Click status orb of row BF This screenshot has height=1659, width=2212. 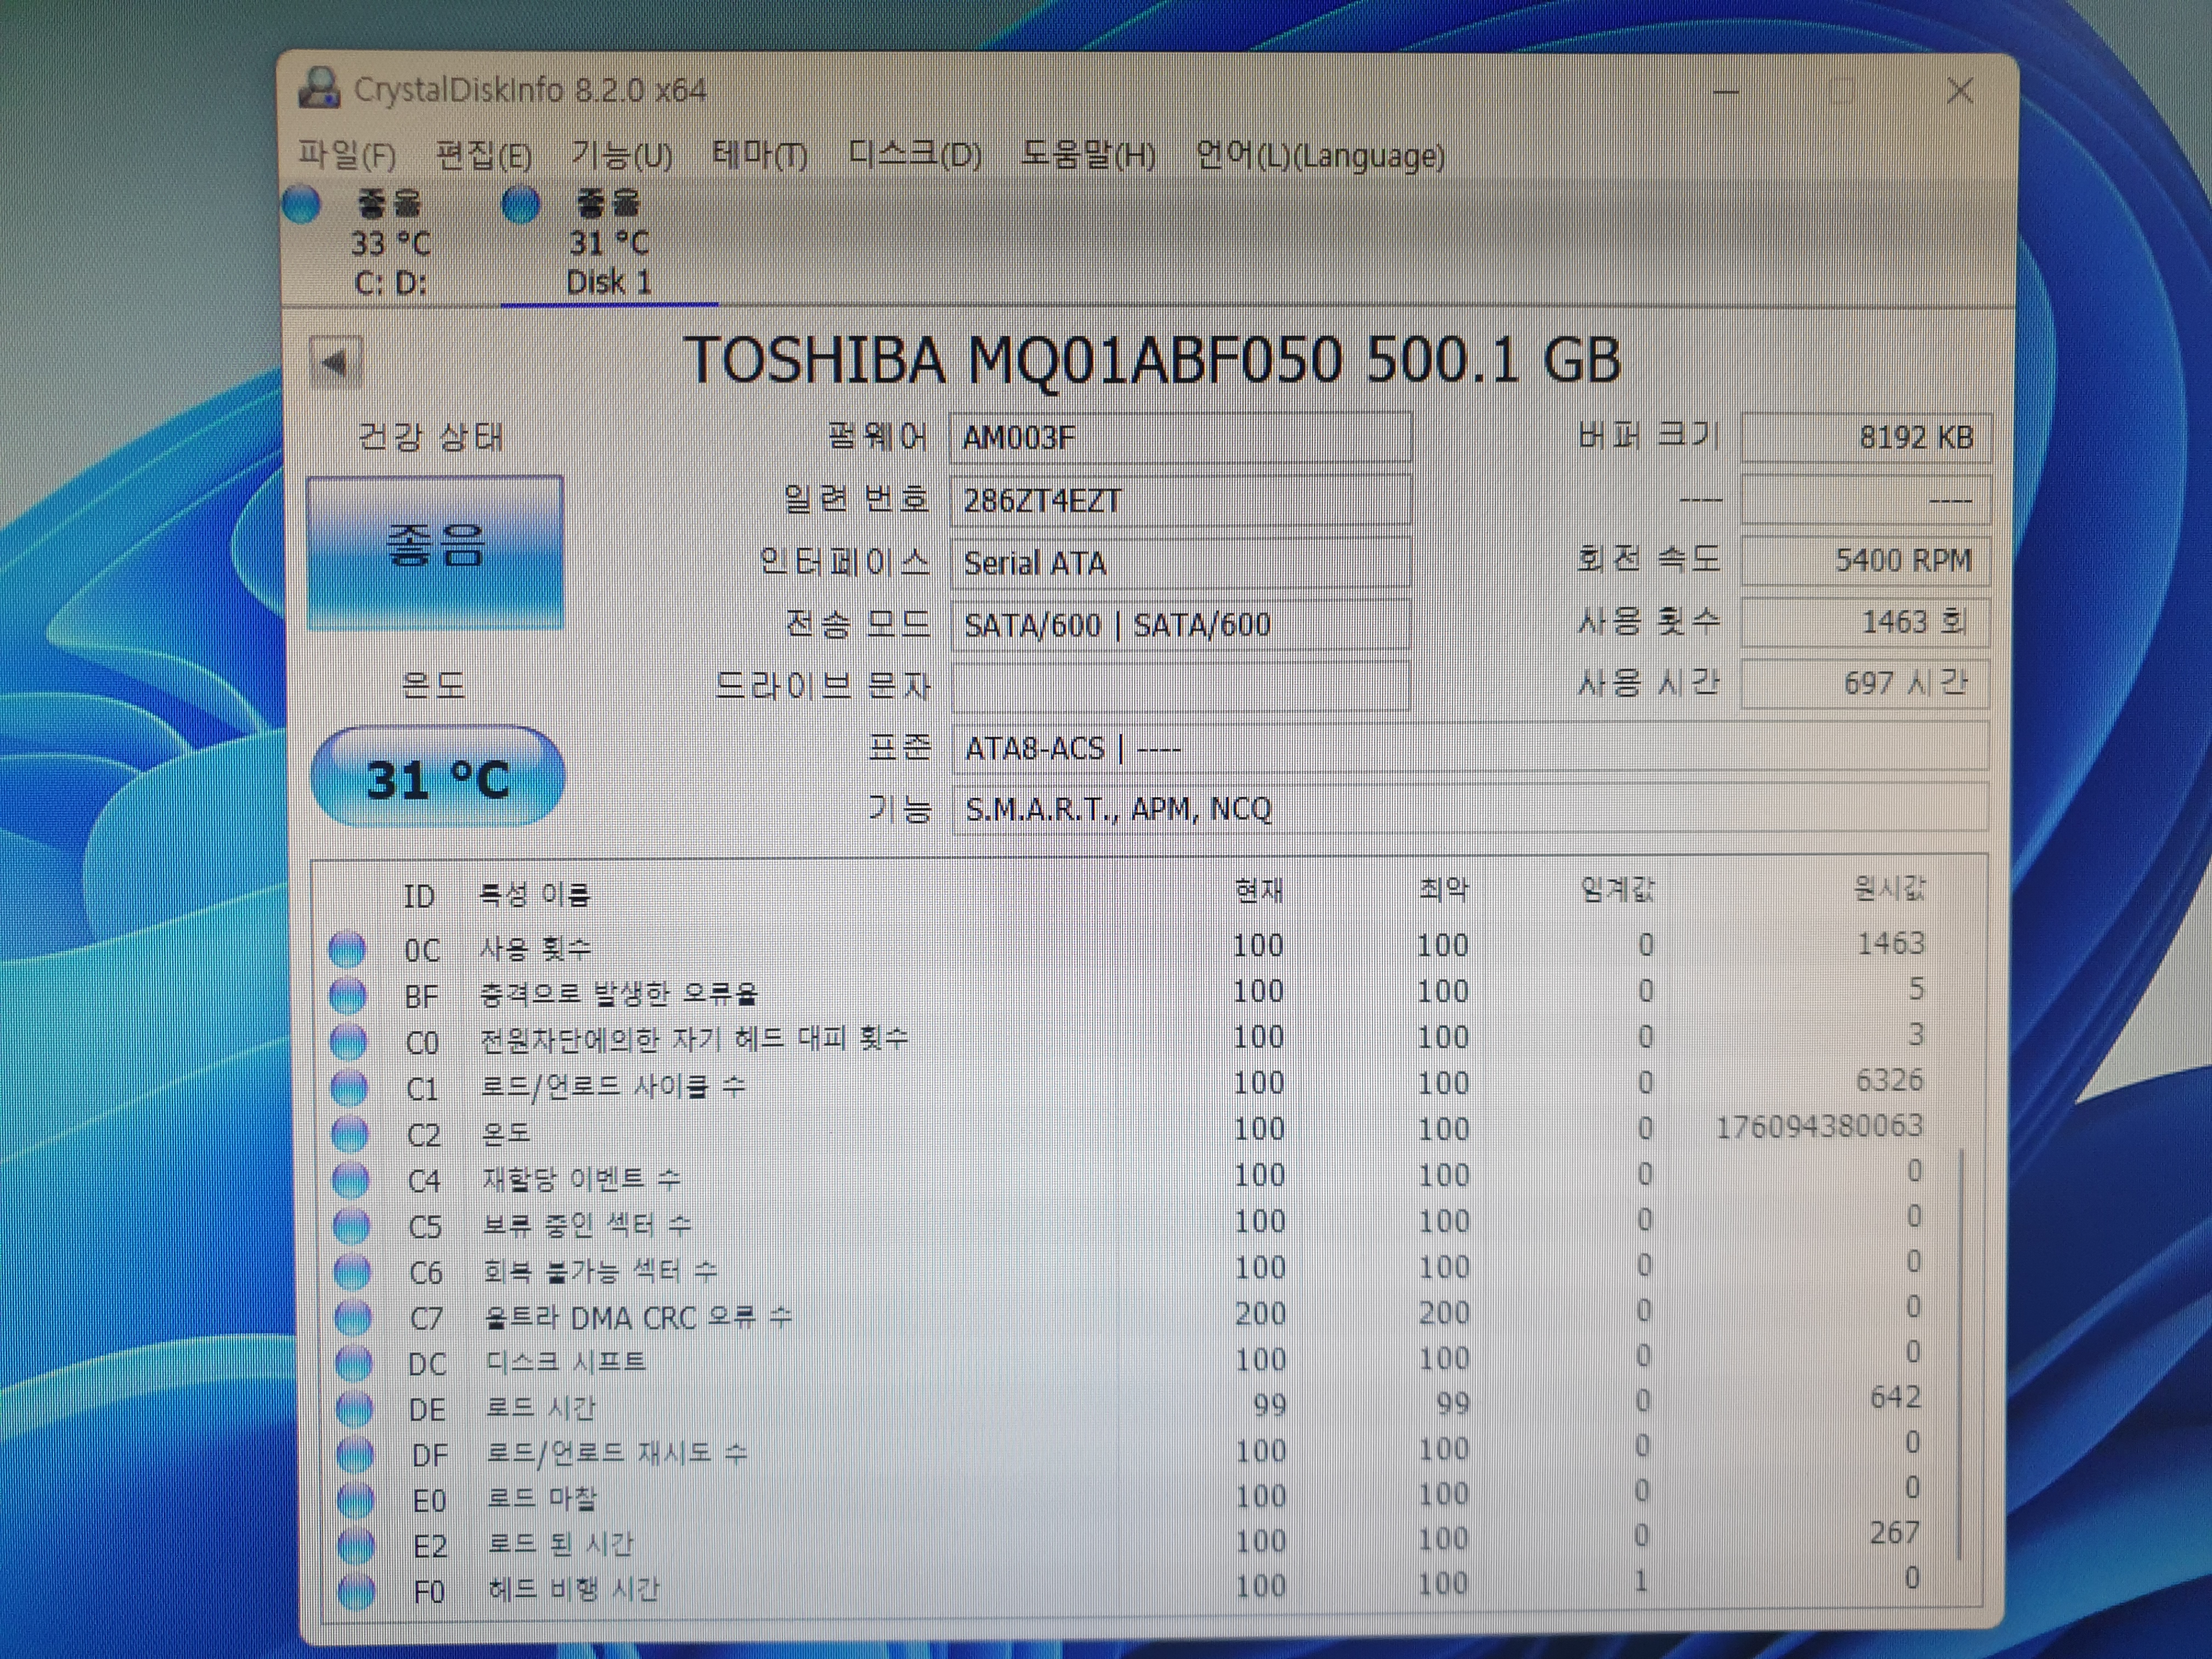click(x=348, y=995)
